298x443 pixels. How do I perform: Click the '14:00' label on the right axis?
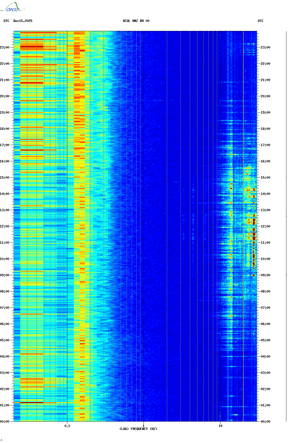(266, 194)
